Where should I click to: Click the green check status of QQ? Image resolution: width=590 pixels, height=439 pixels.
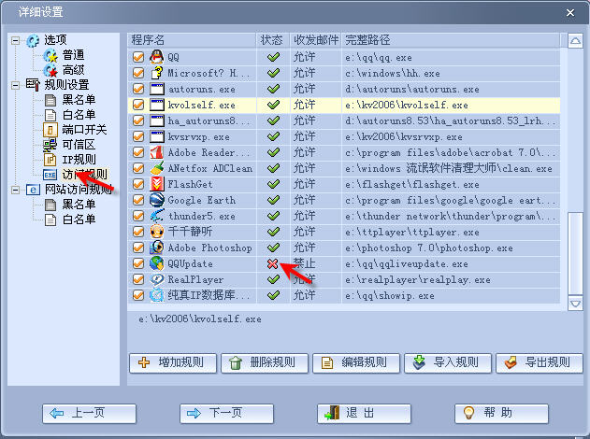point(273,57)
